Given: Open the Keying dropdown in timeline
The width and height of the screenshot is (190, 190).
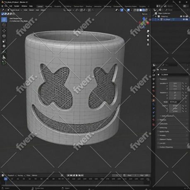Looking at the screenshot, I should tap(21, 176).
